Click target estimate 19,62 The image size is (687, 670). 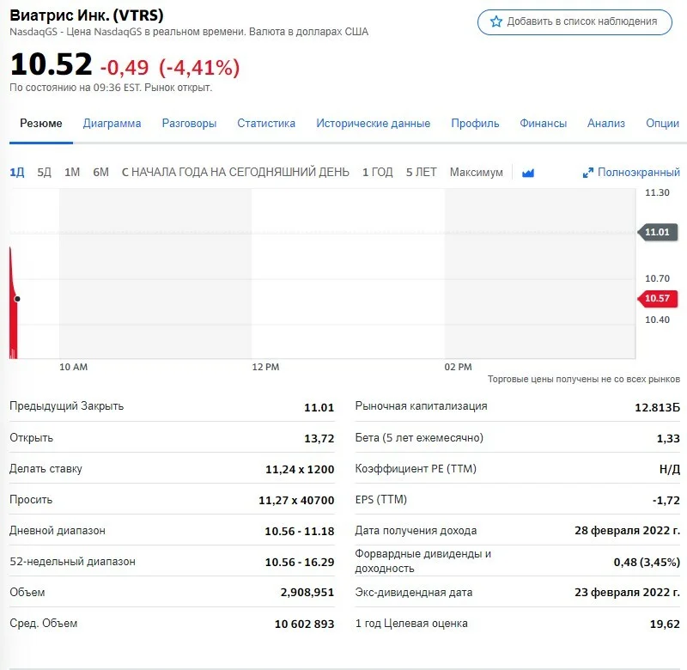pos(665,624)
